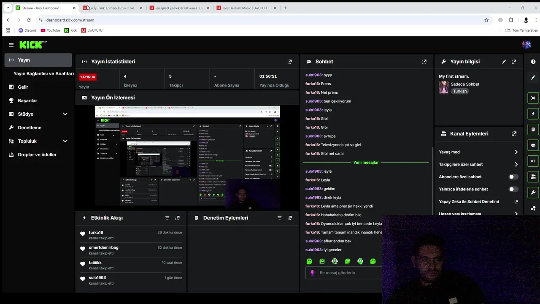Open a new browser tab

tap(285, 8)
